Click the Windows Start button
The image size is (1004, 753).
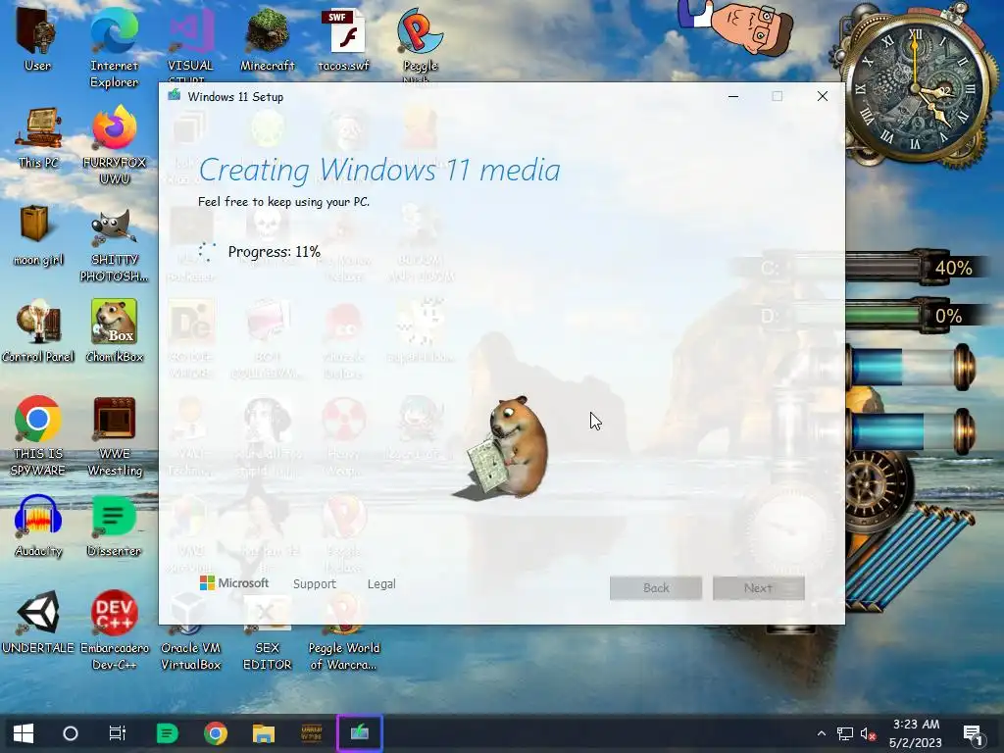[x=24, y=733]
